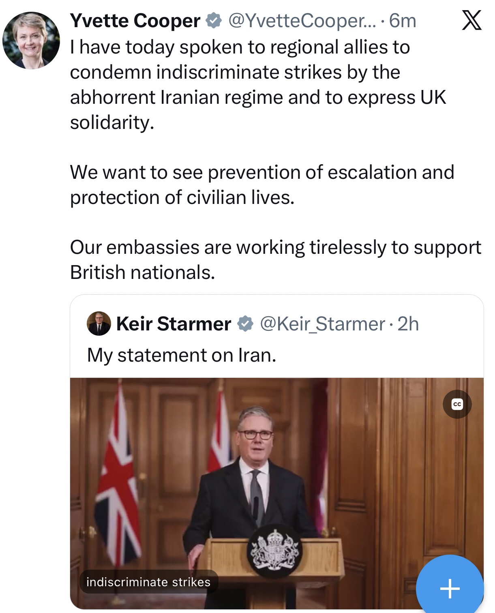Viewport: 495px width, 613px height.
Task: Click the Yvette Cooper display name
Action: click(x=135, y=21)
